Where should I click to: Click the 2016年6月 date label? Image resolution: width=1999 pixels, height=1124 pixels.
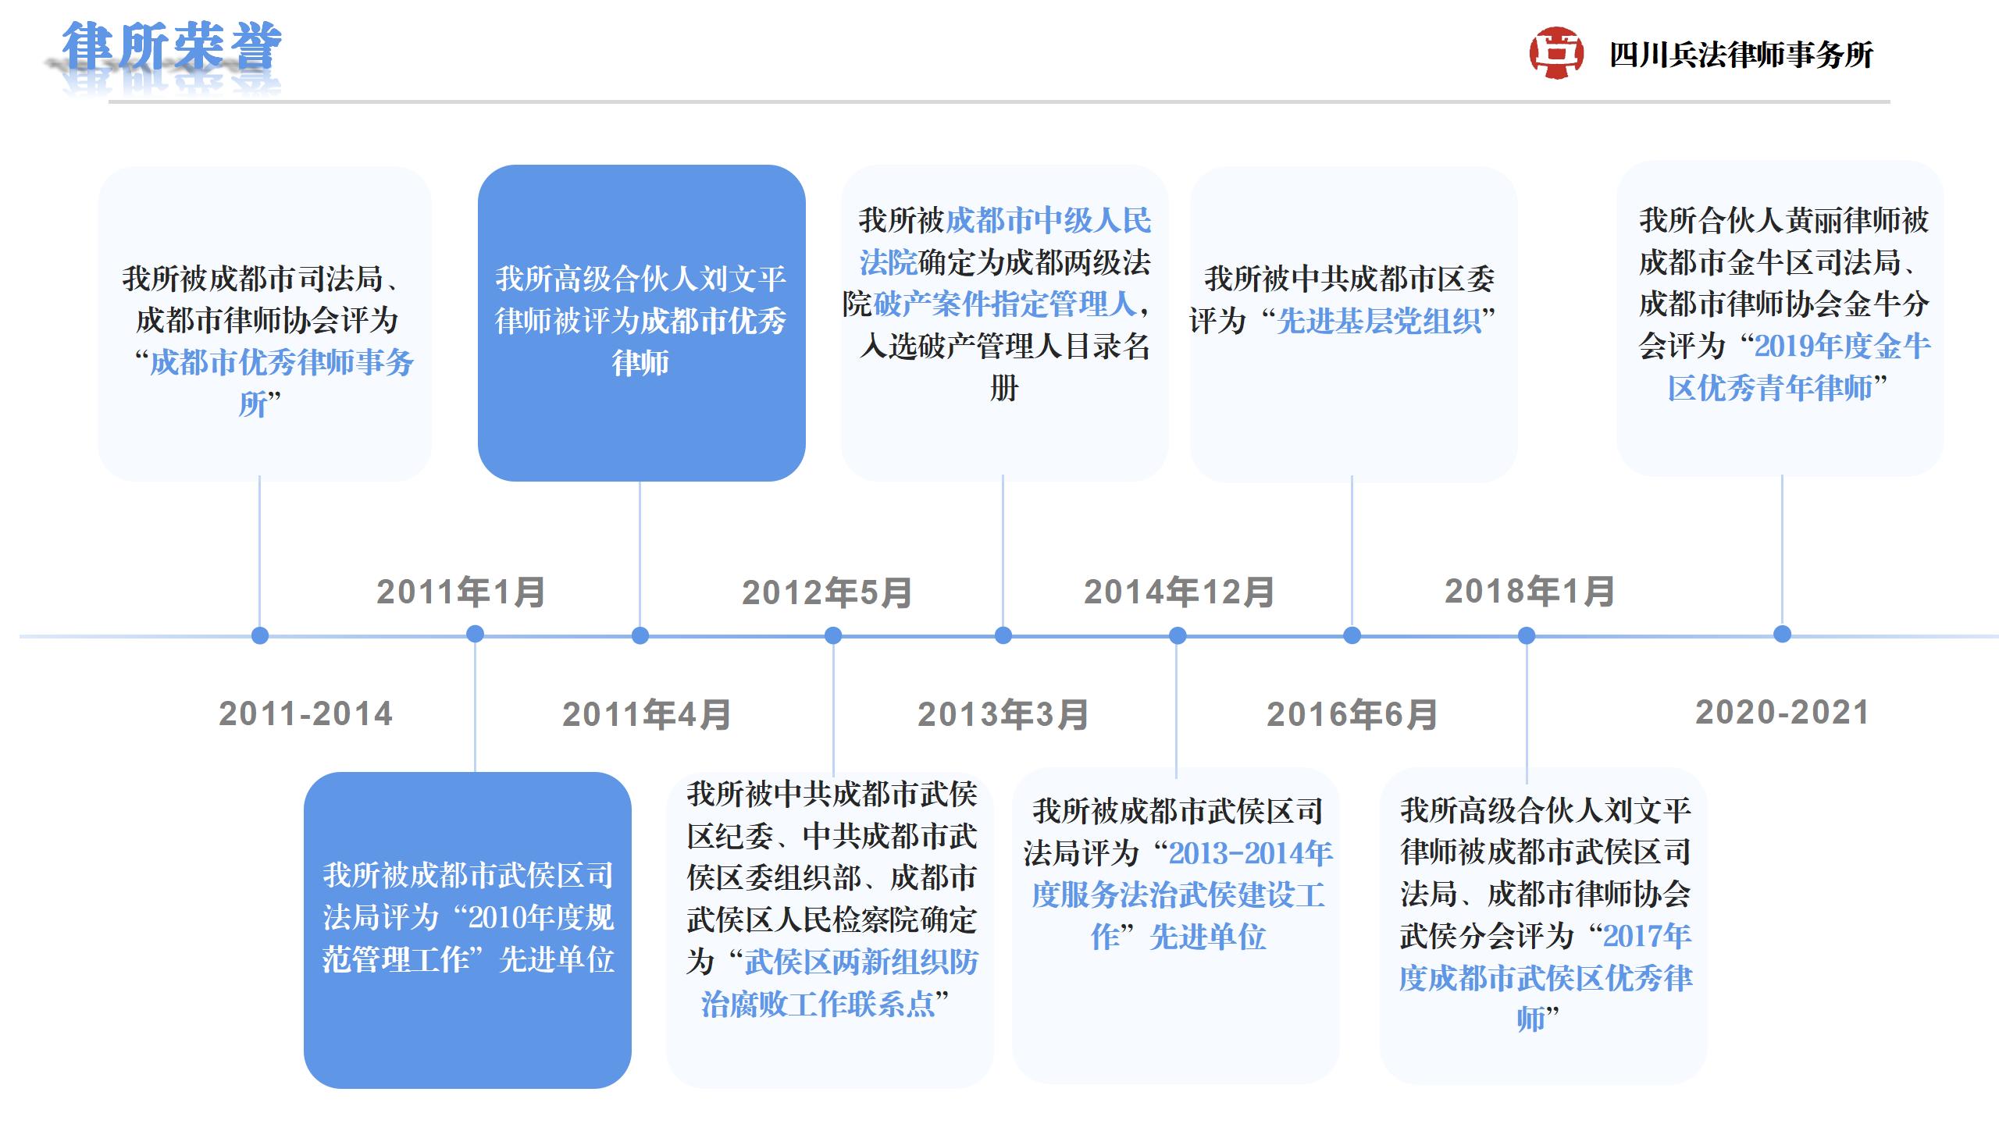pos(1352,714)
